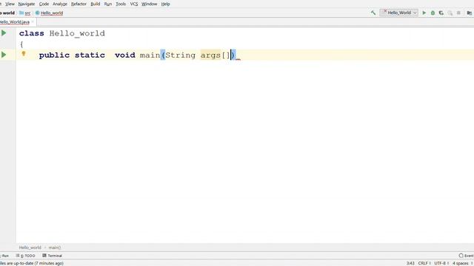This screenshot has width=474, height=266.
Task: Click the Hello_world class name in code
Action: click(77, 33)
